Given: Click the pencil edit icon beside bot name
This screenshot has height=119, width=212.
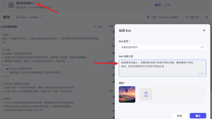Looking at the screenshot, I should [35, 3].
